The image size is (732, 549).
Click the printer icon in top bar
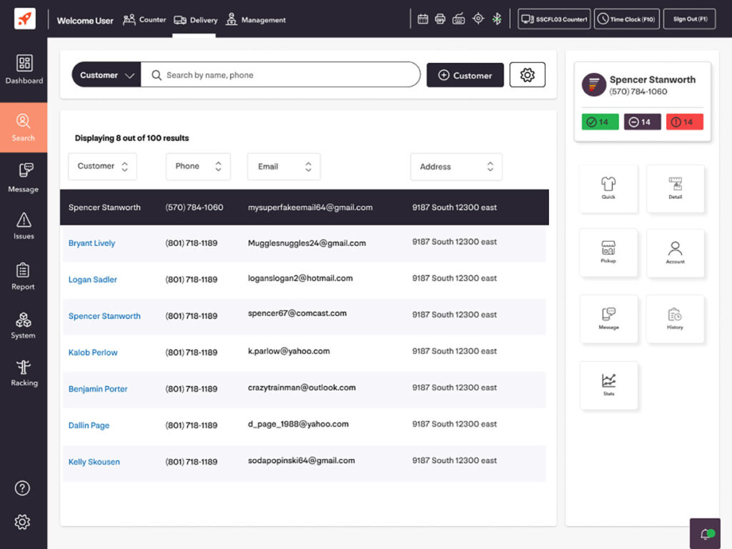tap(440, 19)
